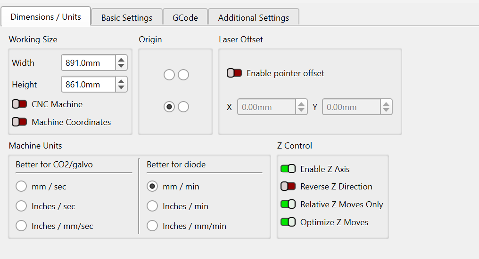Click the Width input field
The height and width of the screenshot is (259, 479).
88,63
